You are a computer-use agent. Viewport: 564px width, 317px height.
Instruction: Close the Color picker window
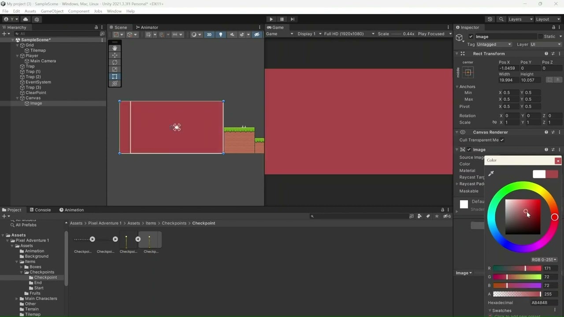(x=558, y=161)
